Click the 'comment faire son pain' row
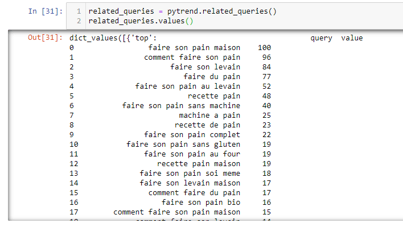Image resolution: width=403 pixels, height=231 pixels. click(192, 57)
